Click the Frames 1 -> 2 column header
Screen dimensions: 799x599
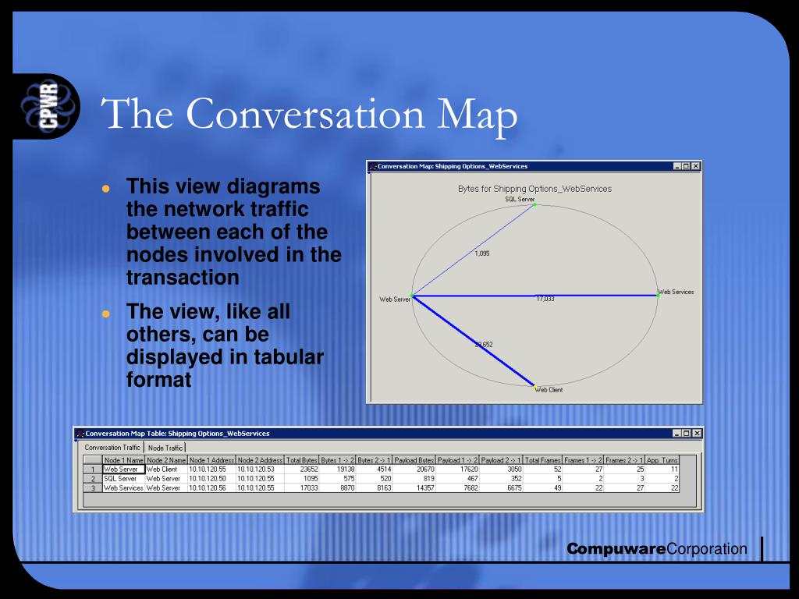(x=583, y=460)
